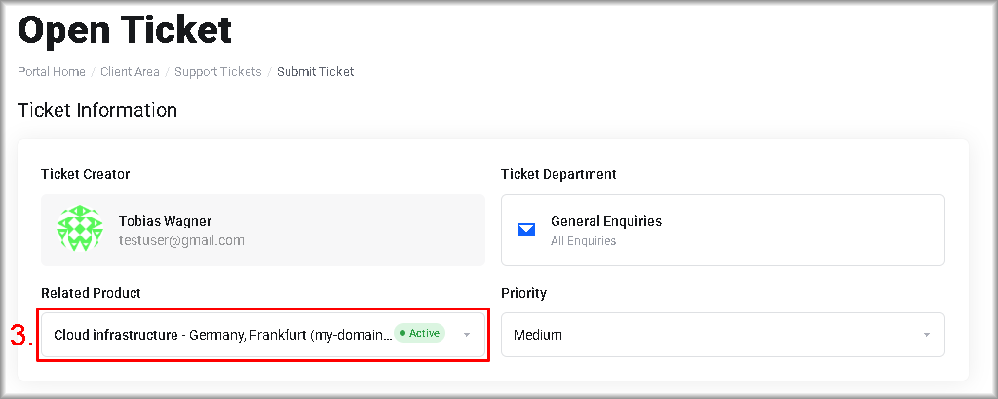Screen dimensions: 998x399
Task: Click the Ticket Creator field label
Action: tap(86, 174)
